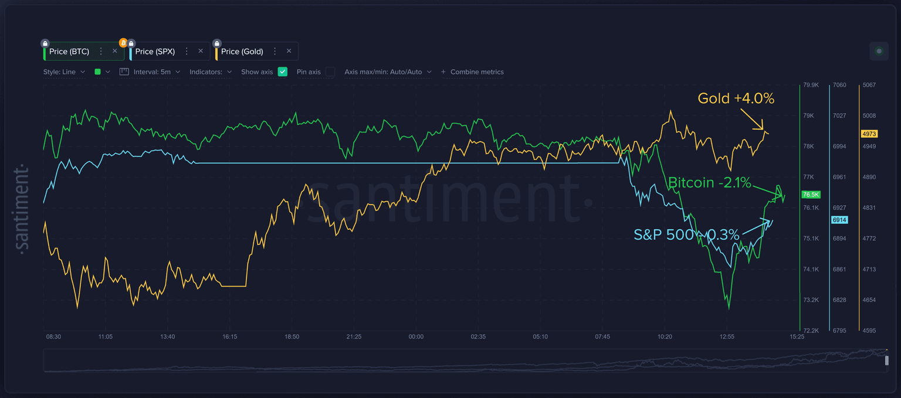Open the Price (BTC) three-dot menu
Screen dimensions: 901x398
click(101, 52)
